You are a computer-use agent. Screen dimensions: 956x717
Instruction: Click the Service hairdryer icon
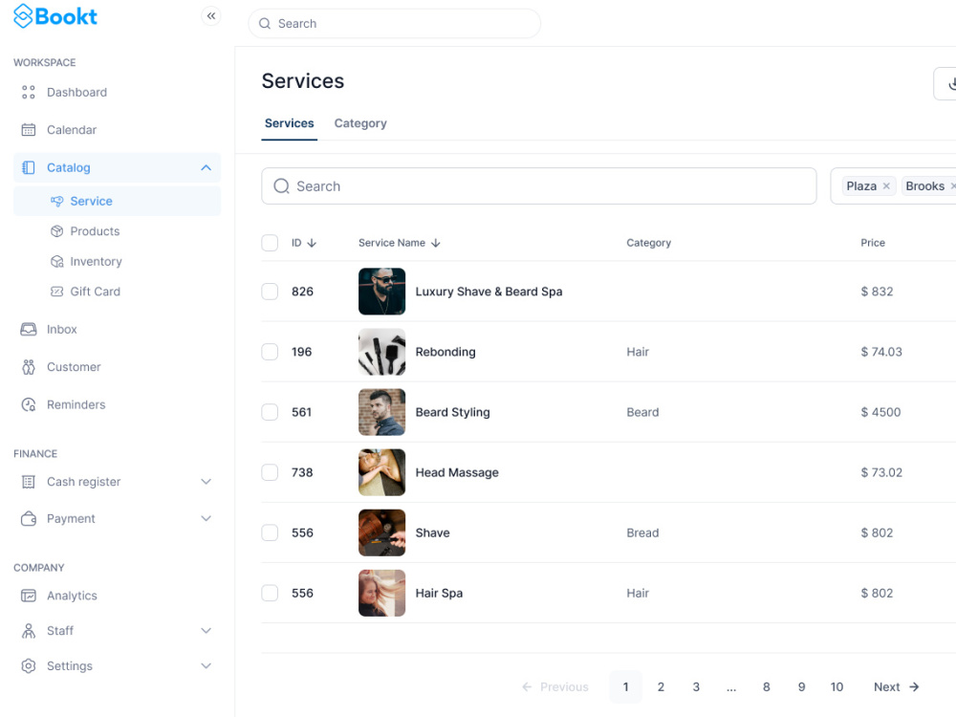(x=56, y=201)
